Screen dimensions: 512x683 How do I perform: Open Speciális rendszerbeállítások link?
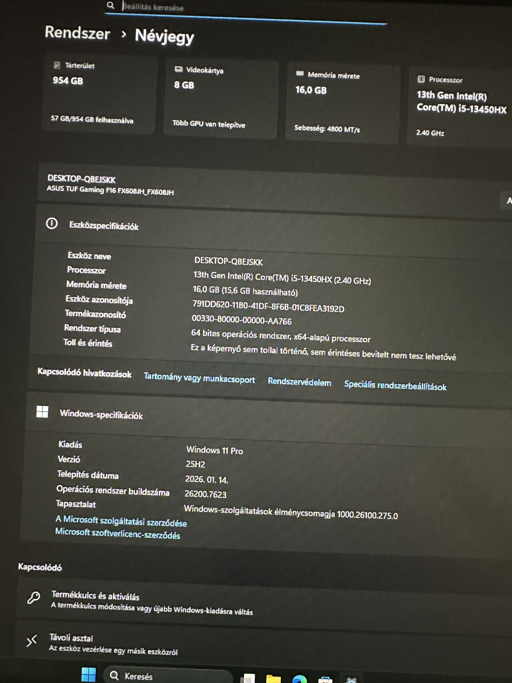pyautogui.click(x=395, y=385)
